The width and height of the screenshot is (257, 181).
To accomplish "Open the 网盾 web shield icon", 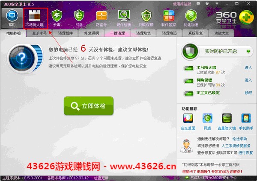I will [79, 18].
